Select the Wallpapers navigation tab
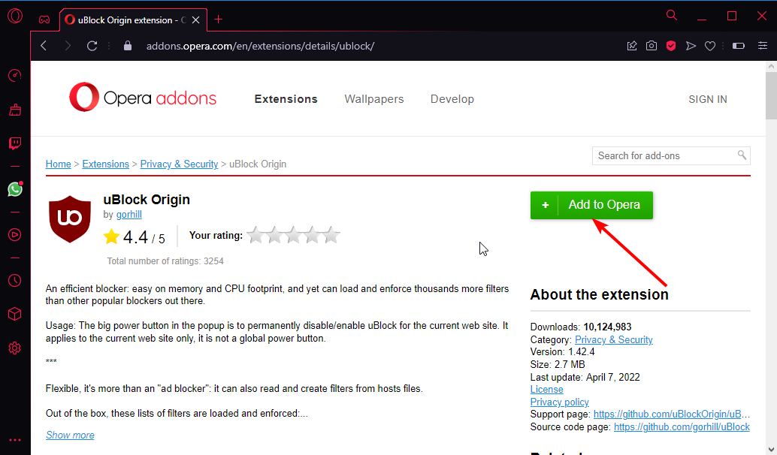This screenshot has width=777, height=455. click(x=374, y=99)
